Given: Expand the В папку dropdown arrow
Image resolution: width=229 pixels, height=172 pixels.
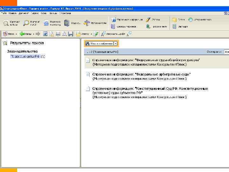Looking at the screenshot, I should coord(91,34).
